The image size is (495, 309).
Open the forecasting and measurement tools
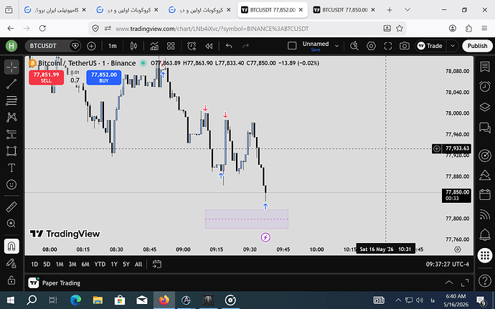(x=11, y=134)
